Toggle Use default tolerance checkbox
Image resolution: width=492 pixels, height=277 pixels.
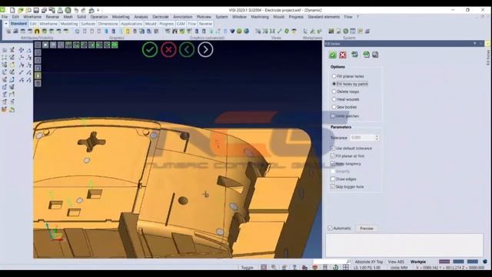click(x=333, y=149)
